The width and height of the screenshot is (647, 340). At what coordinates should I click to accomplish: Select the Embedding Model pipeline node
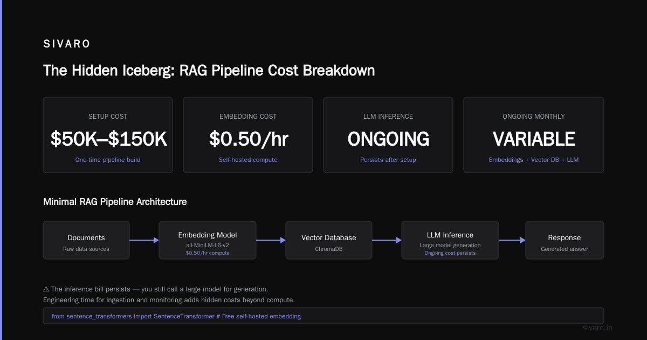208,240
